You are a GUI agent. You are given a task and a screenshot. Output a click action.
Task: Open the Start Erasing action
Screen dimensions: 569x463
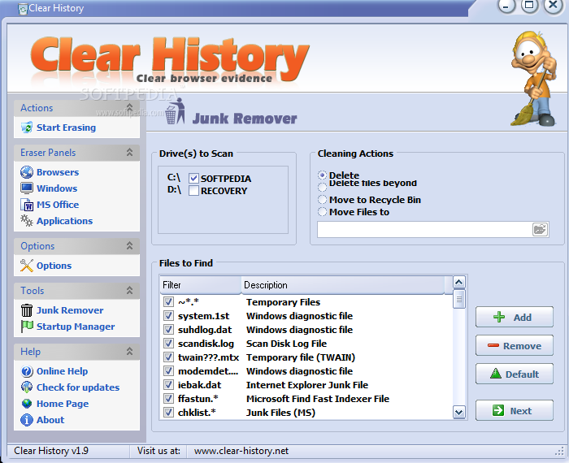tap(66, 128)
